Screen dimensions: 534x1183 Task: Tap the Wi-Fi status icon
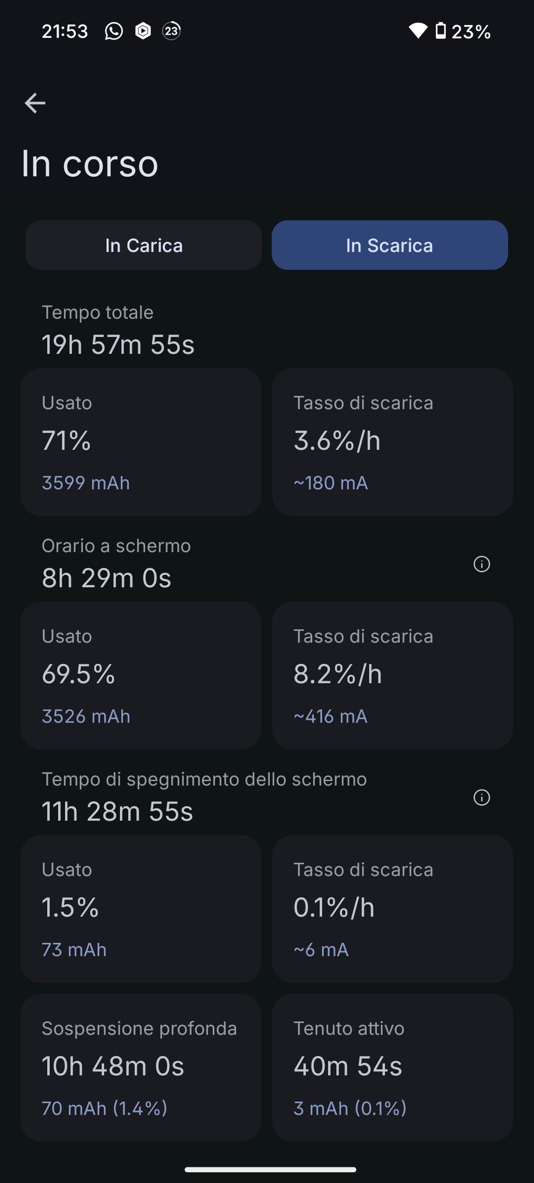coord(418,31)
